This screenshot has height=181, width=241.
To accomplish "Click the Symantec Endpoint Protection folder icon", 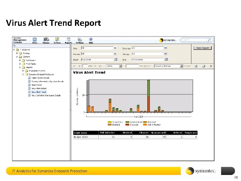I will click(x=26, y=74).
